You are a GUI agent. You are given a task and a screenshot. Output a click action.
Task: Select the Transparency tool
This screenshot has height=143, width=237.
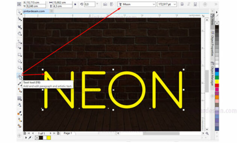pos(20,105)
